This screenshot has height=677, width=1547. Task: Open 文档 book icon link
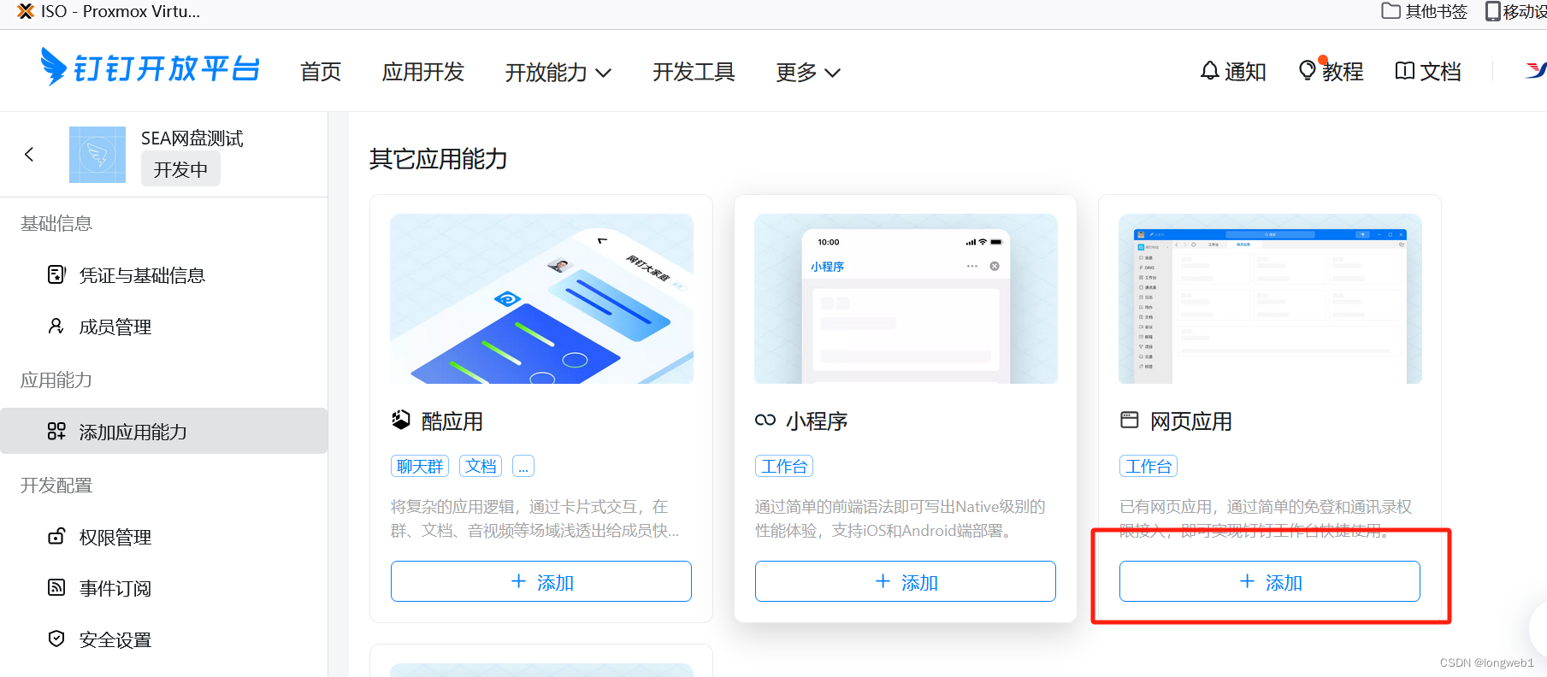pos(1427,71)
